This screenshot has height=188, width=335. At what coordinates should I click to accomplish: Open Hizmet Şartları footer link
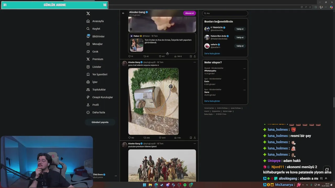coord(209,108)
